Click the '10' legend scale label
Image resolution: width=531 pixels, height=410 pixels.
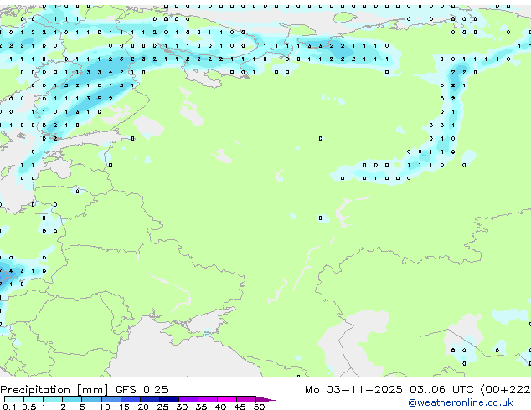pyautogui.click(x=105, y=407)
